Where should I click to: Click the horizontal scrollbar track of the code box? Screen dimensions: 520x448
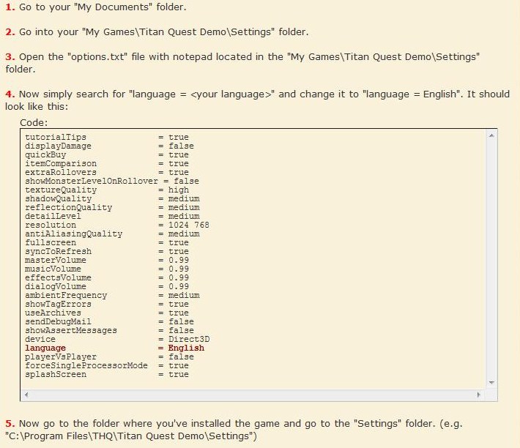253,395
